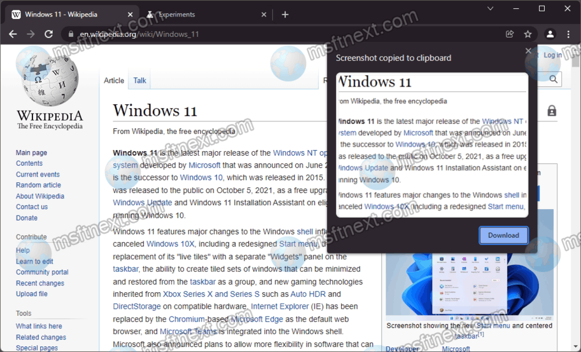Open Random article link
Image resolution: width=581 pixels, height=352 pixels.
39,185
